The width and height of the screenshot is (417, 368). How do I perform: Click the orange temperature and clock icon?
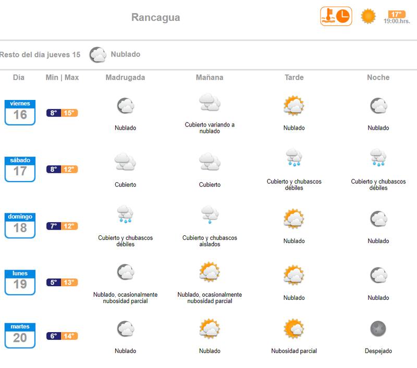pyautogui.click(x=336, y=16)
